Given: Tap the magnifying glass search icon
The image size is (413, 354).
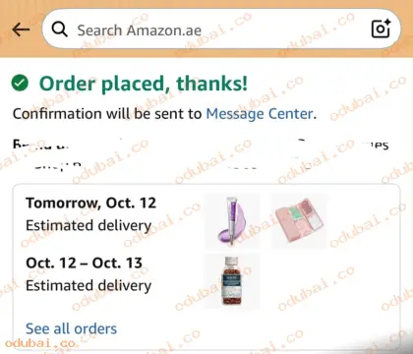Looking at the screenshot, I should [x=60, y=29].
